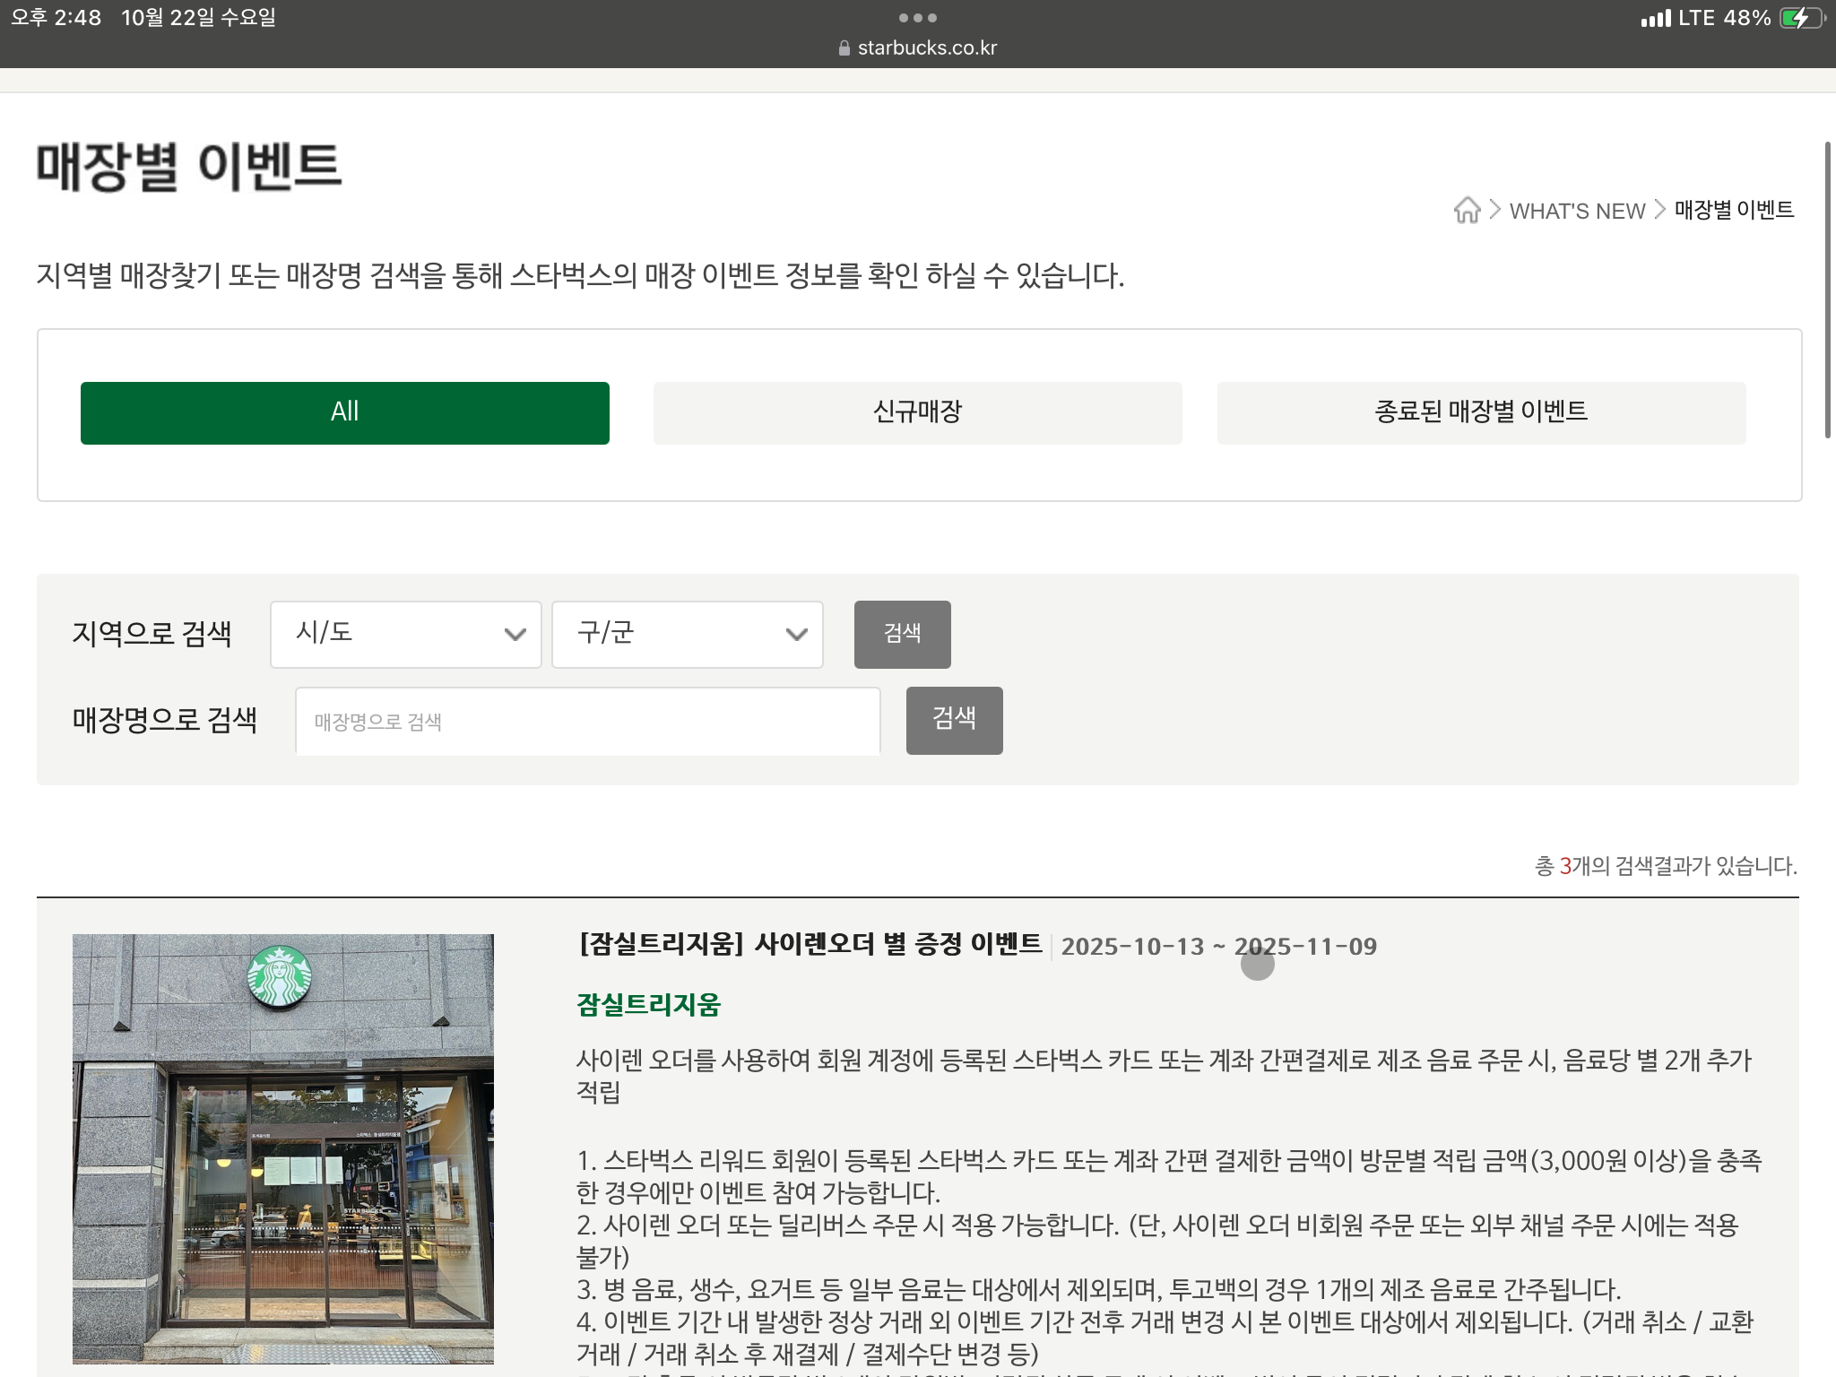Click the WHAT'S NEW breadcrumb link
The width and height of the screenshot is (1836, 1377).
click(1577, 211)
